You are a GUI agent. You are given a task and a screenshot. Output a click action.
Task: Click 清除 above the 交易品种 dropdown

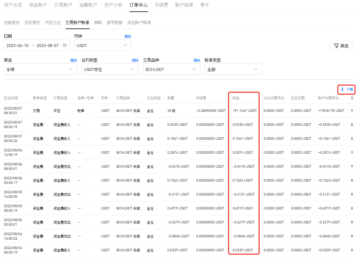point(197,60)
